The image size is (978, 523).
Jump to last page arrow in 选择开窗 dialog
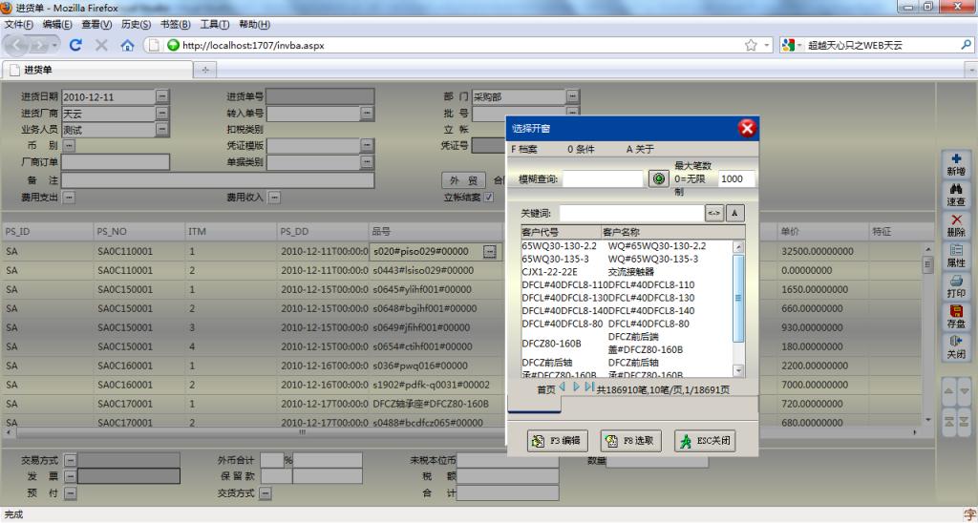click(x=588, y=387)
